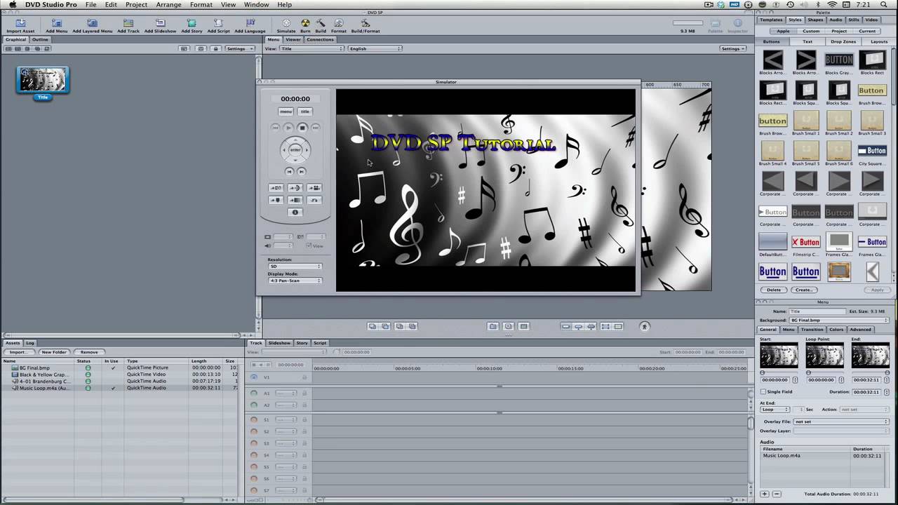Viewport: 898px width, 505px height.
Task: Choose the X Button style in Palette
Action: tap(805, 242)
